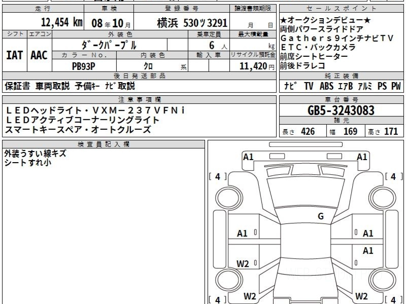Select the color number PB93P

(x=84, y=66)
